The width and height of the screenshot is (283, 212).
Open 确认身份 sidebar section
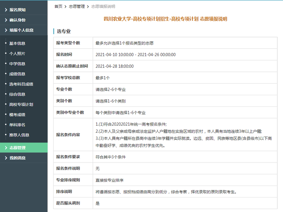pos(24,20)
